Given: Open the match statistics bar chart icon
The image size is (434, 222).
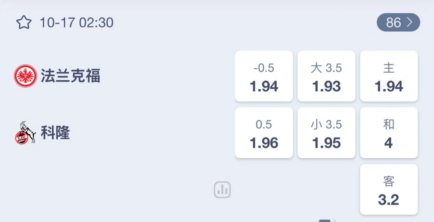Looking at the screenshot, I should (x=222, y=190).
